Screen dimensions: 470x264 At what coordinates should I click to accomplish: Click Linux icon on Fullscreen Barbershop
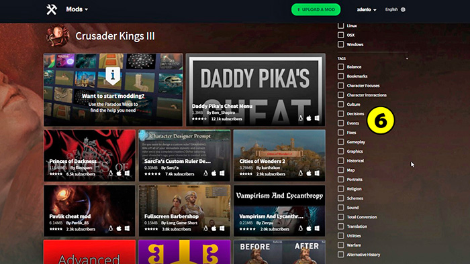(205, 228)
